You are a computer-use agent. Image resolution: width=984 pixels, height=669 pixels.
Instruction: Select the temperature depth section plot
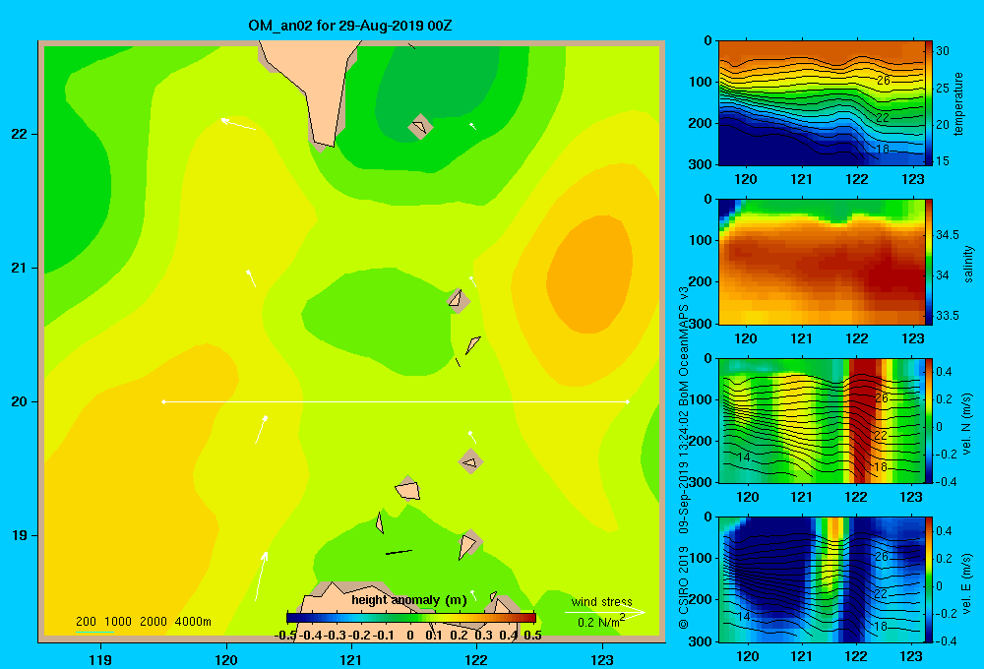(x=821, y=103)
